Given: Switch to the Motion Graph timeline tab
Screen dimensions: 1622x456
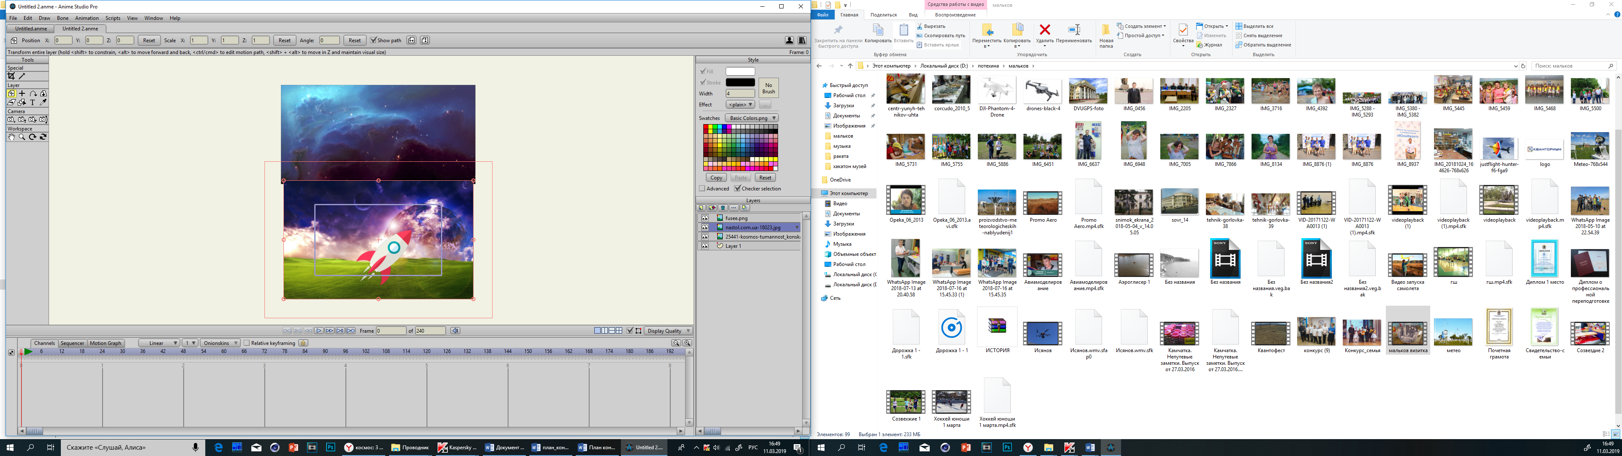Looking at the screenshot, I should 105,343.
